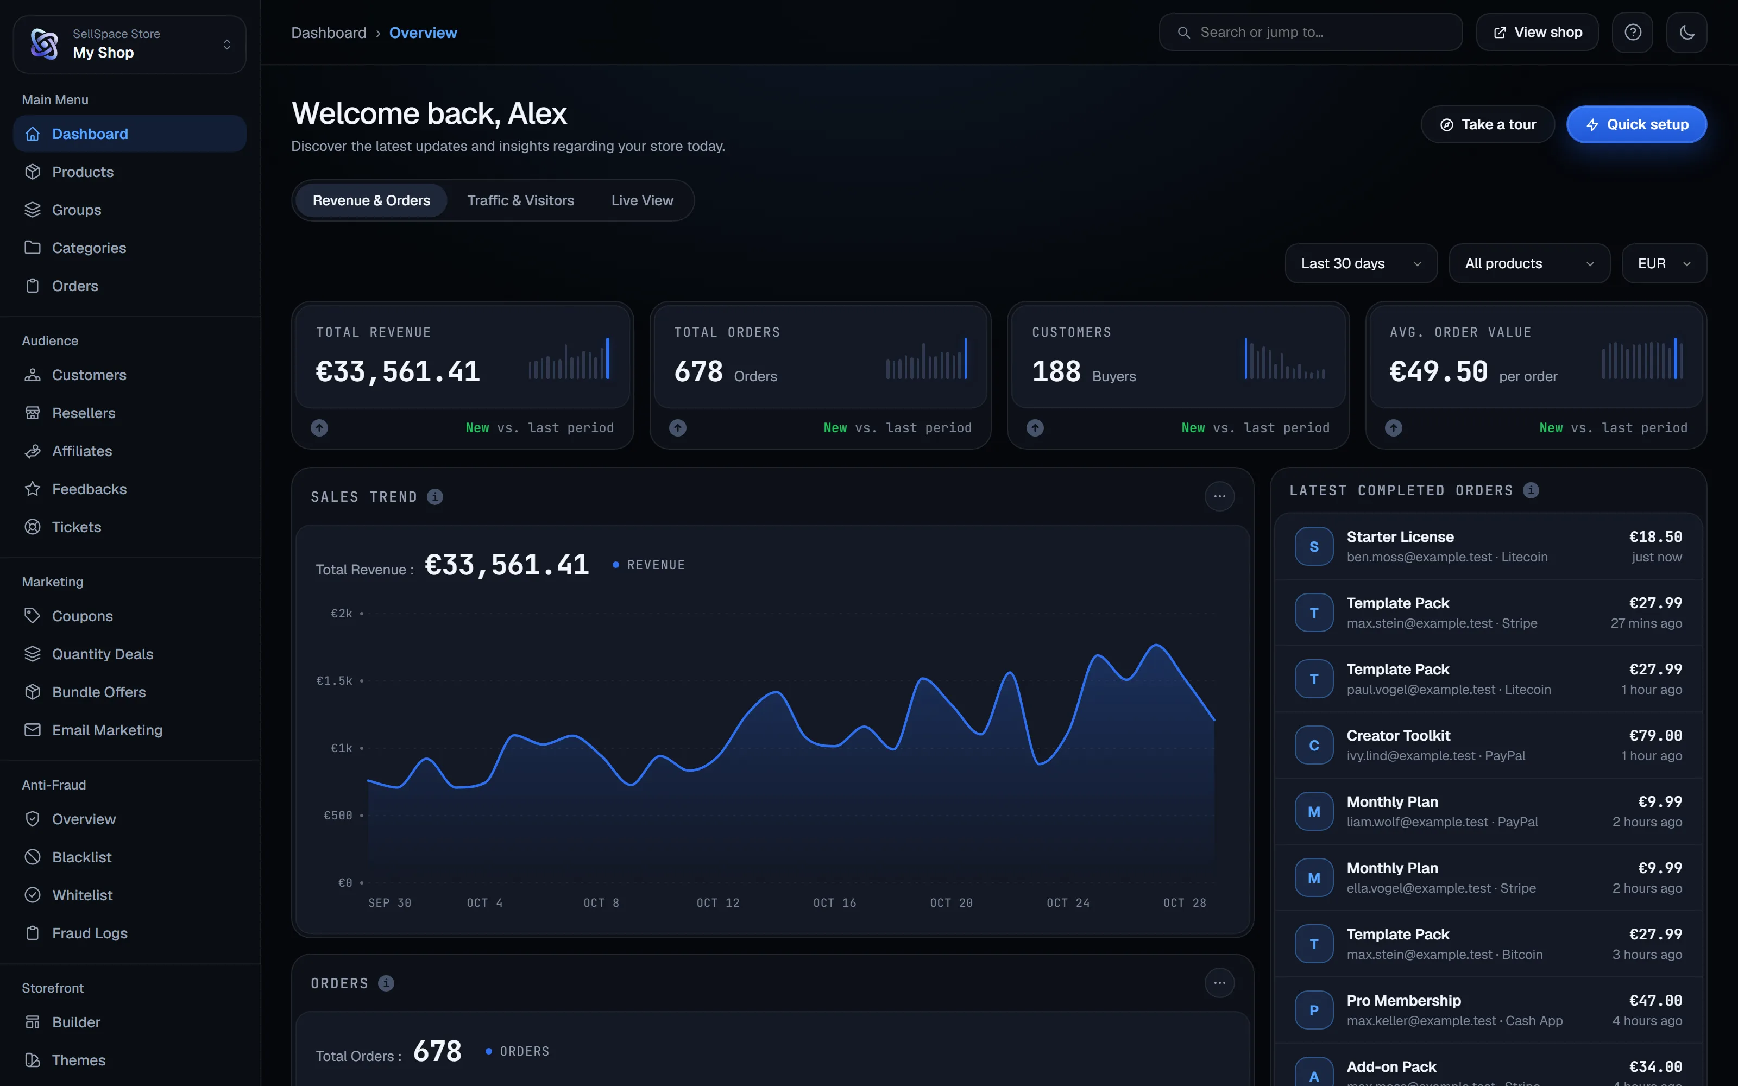This screenshot has width=1738, height=1086.
Task: Open the Last 30 days period dropdown
Action: [1361, 263]
